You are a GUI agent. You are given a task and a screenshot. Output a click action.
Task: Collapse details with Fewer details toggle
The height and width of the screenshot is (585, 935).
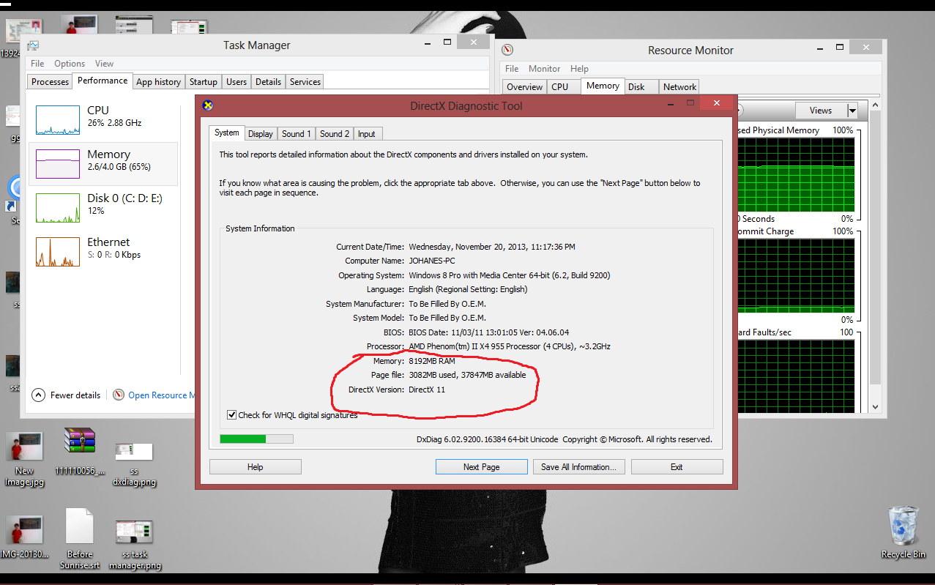coord(66,395)
